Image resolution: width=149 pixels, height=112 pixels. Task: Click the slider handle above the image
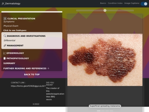tap(105, 11)
